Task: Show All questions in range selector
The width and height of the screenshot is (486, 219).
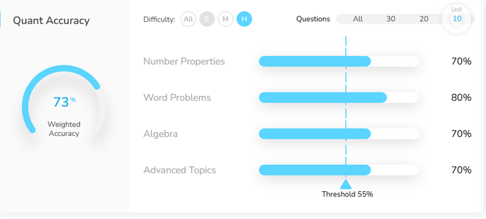Action: click(x=358, y=19)
